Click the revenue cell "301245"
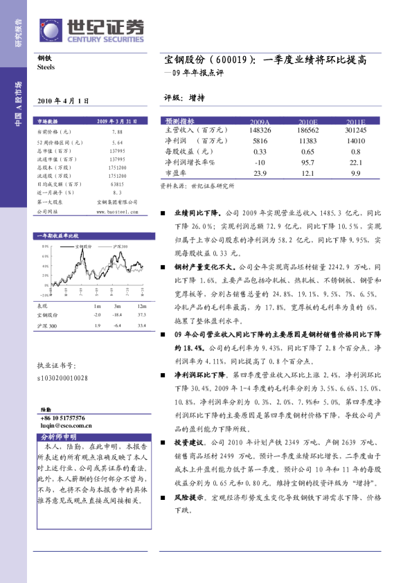 [356, 130]
